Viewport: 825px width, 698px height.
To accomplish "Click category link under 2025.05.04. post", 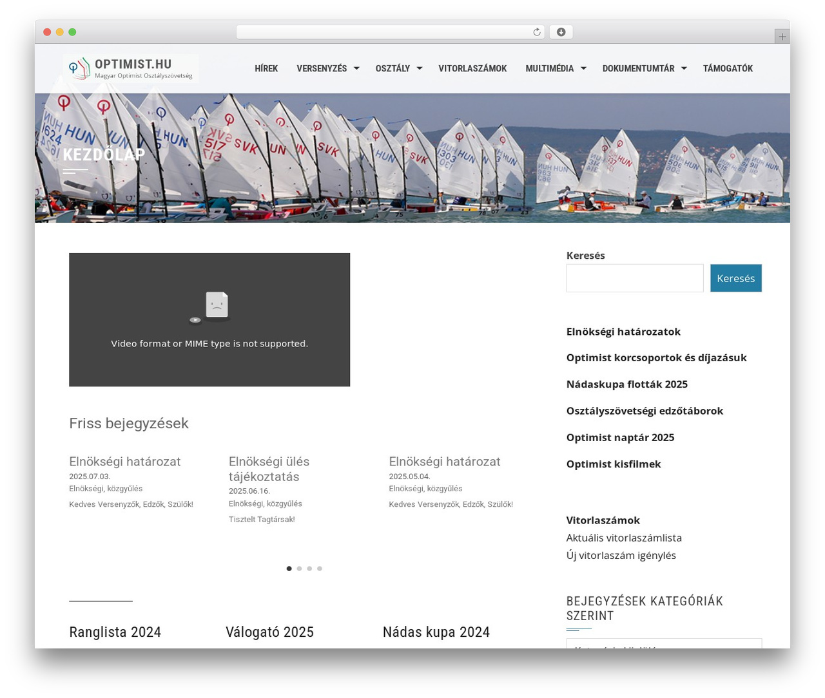I will pyautogui.click(x=425, y=489).
